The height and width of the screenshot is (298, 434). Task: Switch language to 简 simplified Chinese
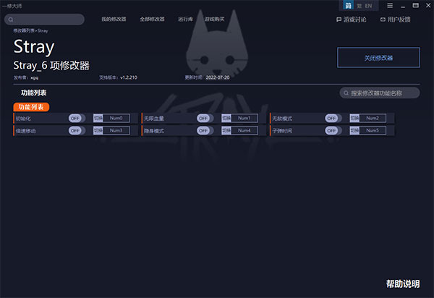click(348, 6)
